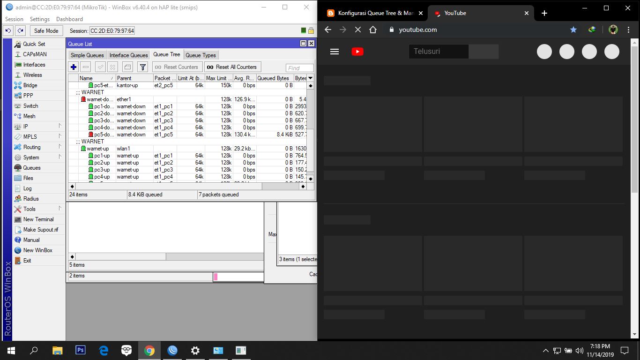Click the padlock icon in WinBox toolbar

pyautogui.click(x=311, y=30)
